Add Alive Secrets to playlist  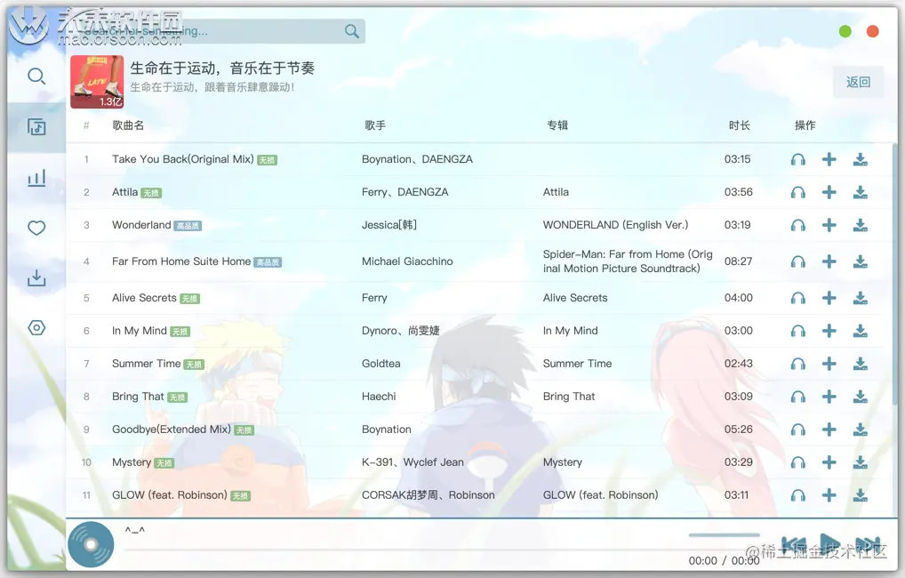829,298
